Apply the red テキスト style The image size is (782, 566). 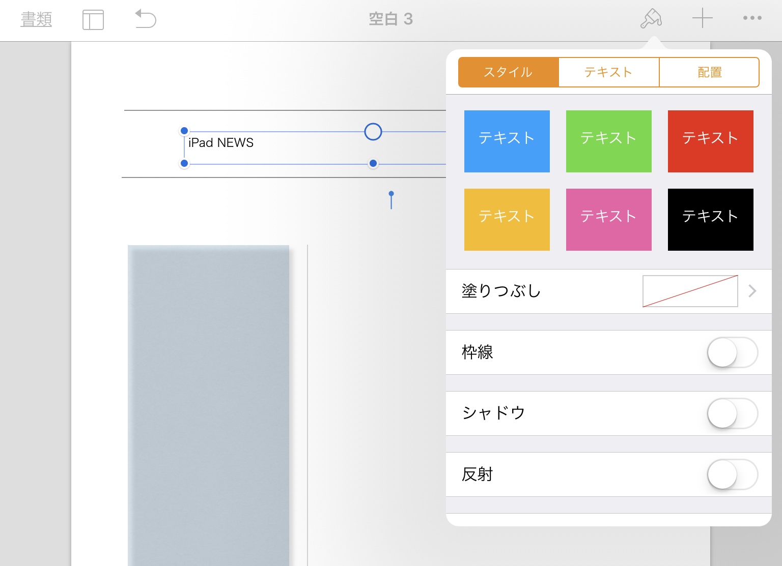point(711,141)
